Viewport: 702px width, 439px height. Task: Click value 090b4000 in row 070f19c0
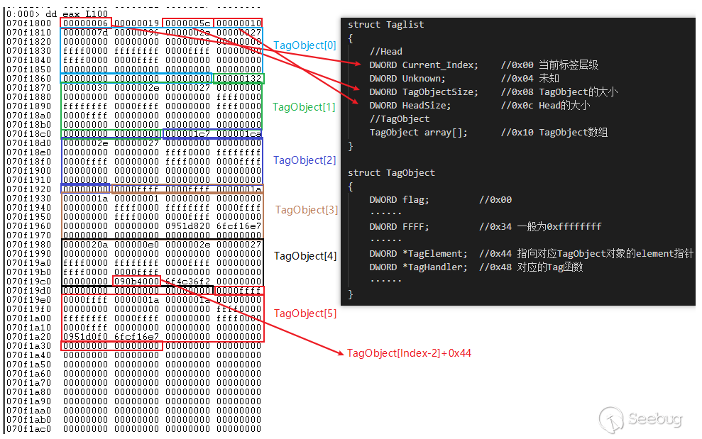tap(136, 282)
